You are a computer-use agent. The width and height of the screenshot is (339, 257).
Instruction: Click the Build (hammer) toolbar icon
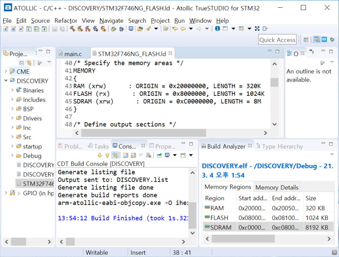pyautogui.click(x=72, y=29)
